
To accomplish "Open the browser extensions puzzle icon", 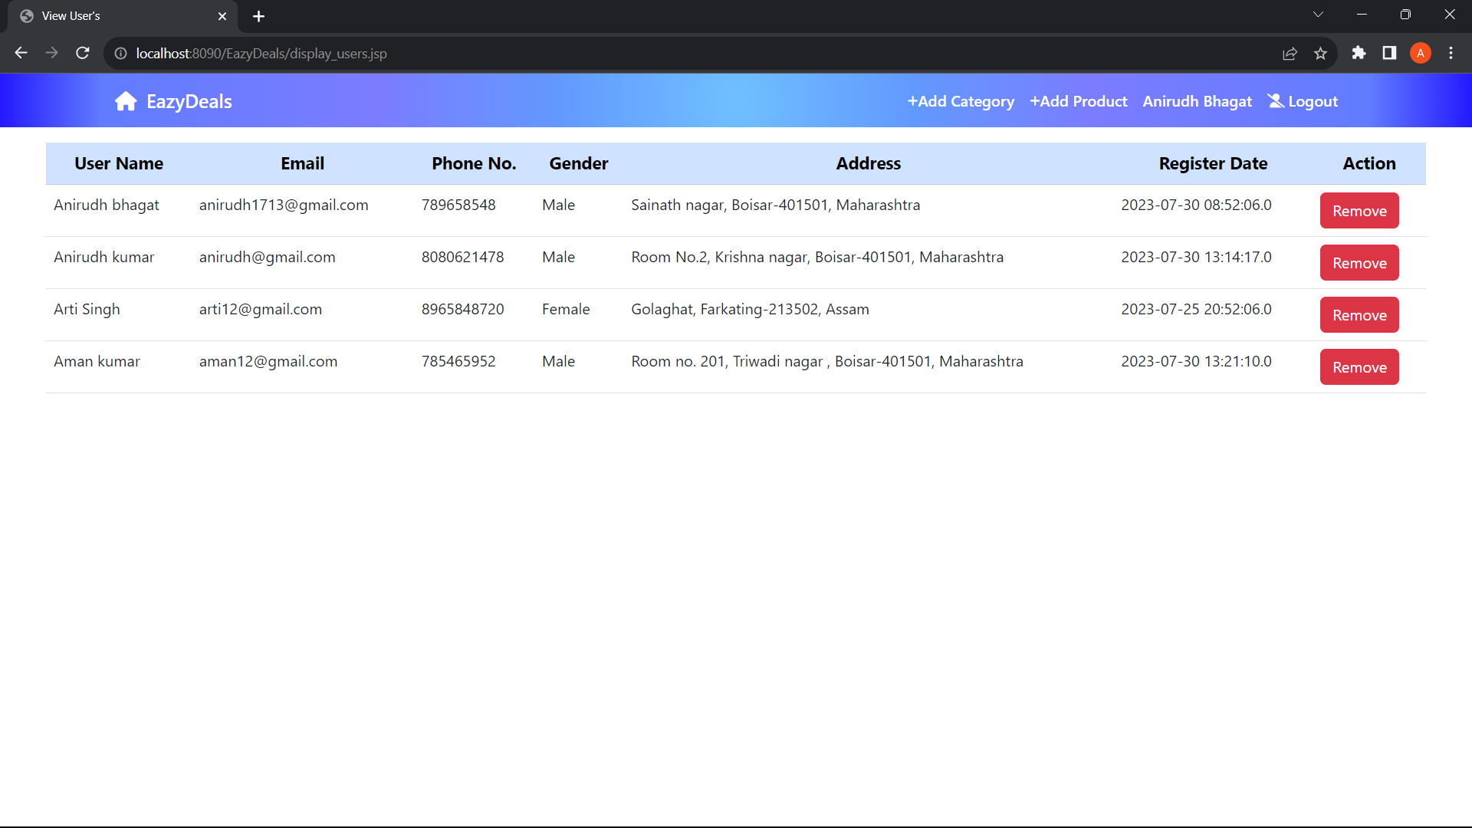I will click(1359, 53).
